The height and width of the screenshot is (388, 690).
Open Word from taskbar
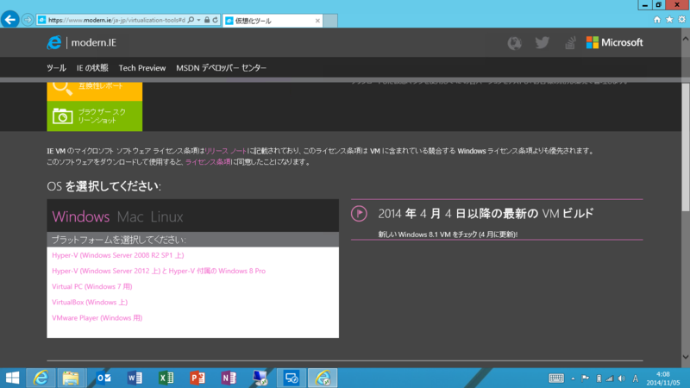[135, 378]
